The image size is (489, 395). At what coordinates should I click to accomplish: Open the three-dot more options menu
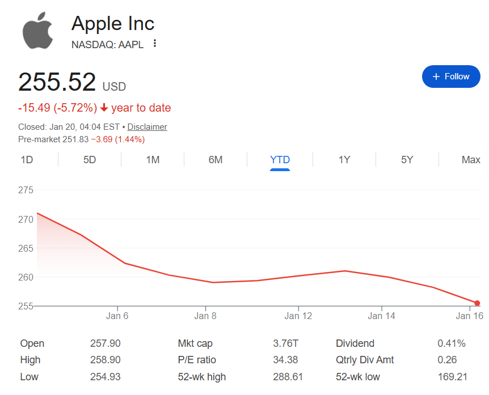click(x=155, y=44)
